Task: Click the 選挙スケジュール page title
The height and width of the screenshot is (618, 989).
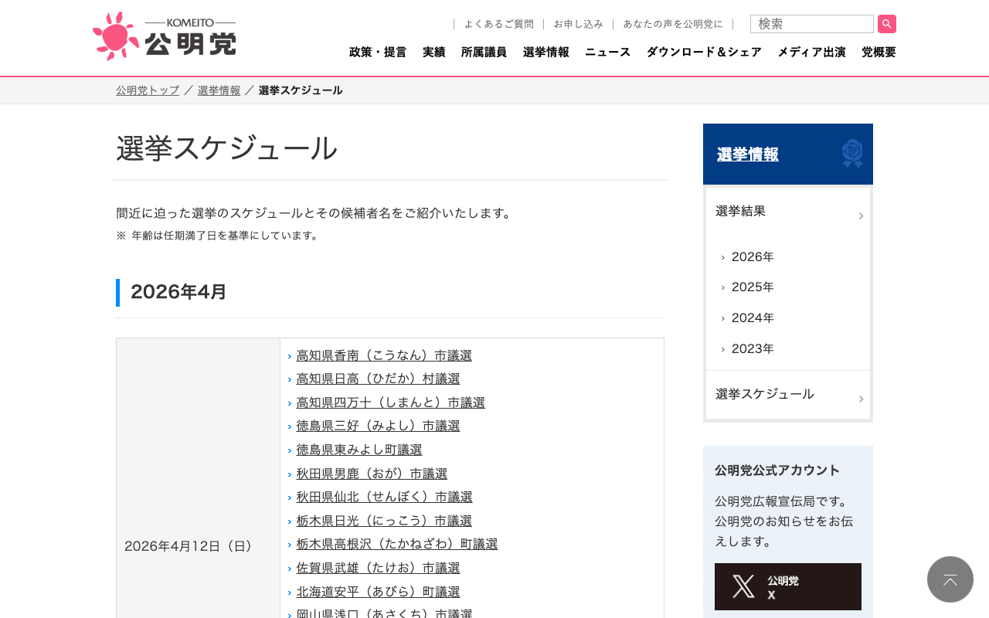Action: [227, 148]
